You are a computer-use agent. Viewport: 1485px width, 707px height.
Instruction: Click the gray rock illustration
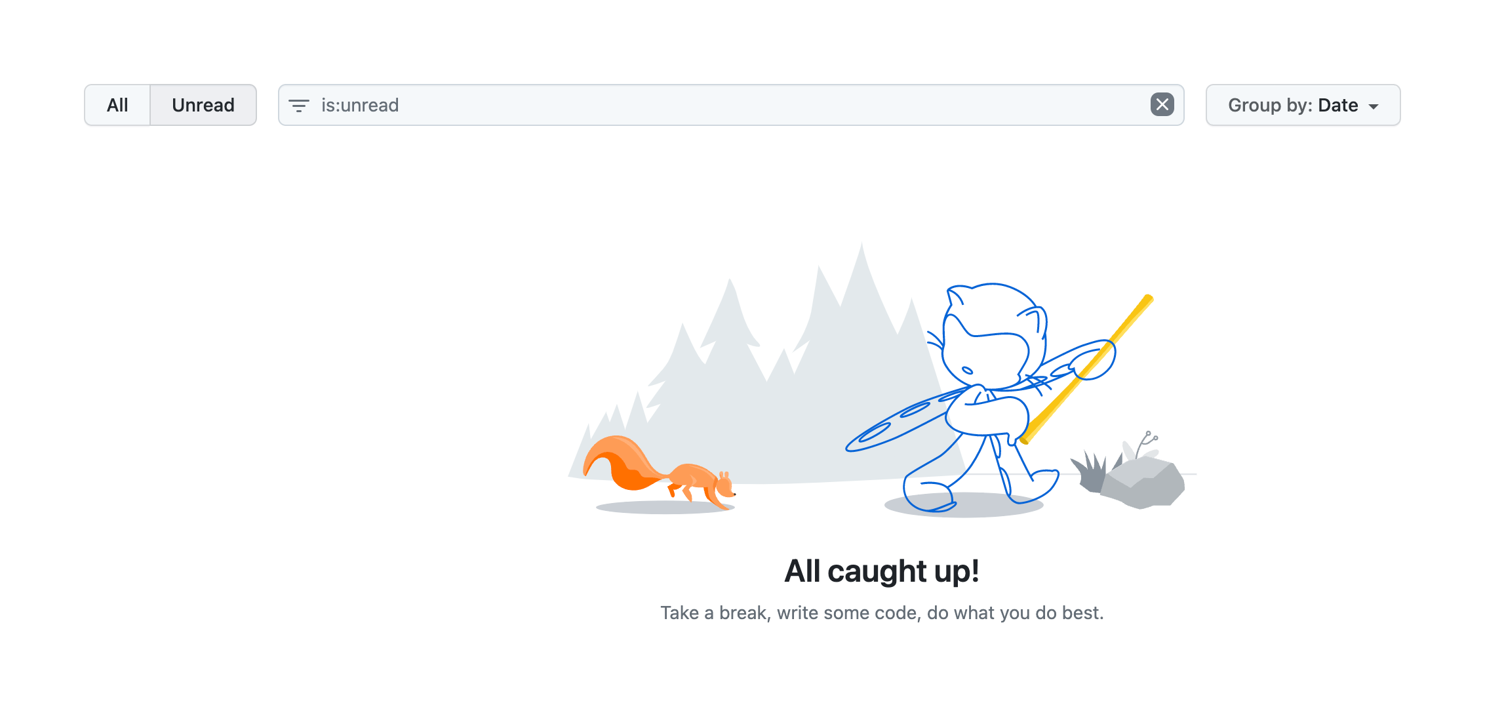point(1144,484)
